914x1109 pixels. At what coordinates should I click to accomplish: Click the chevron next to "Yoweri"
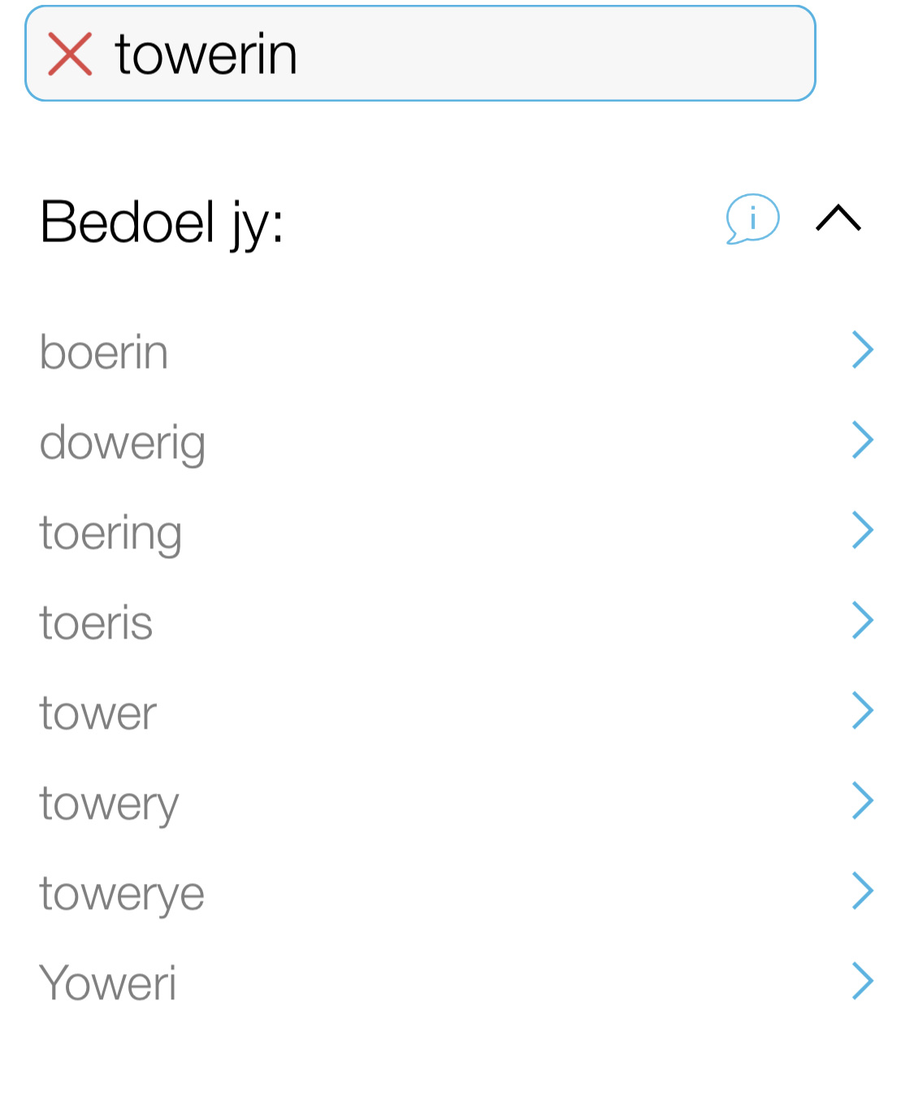(x=862, y=981)
